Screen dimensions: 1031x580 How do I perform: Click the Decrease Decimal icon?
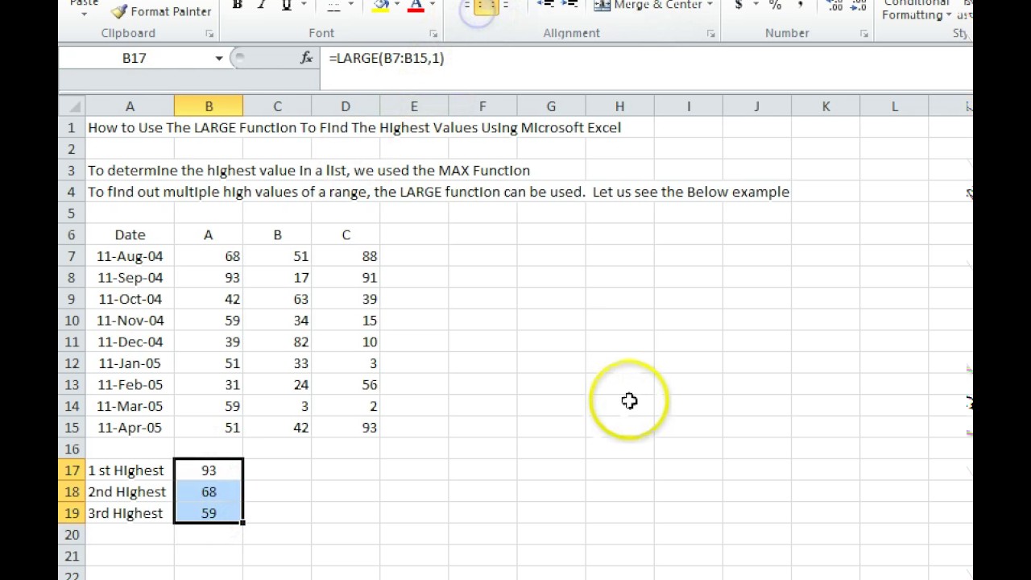coord(857,6)
